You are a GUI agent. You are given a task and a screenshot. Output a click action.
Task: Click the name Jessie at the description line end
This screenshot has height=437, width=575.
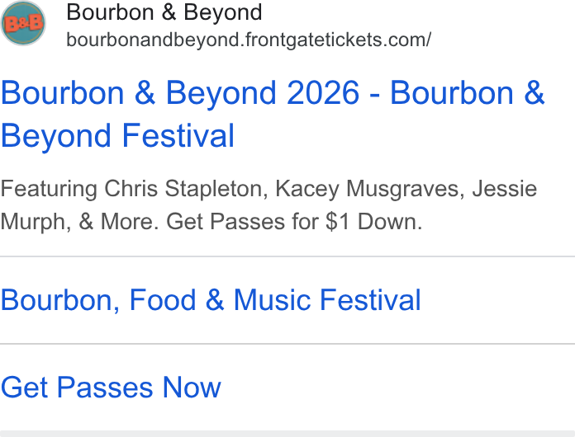[505, 189]
